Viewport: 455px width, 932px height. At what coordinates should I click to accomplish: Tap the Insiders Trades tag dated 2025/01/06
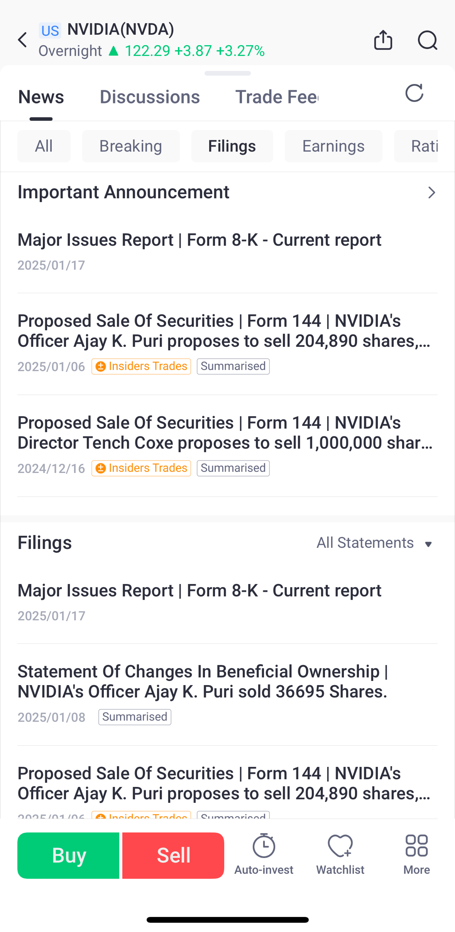[x=141, y=366]
